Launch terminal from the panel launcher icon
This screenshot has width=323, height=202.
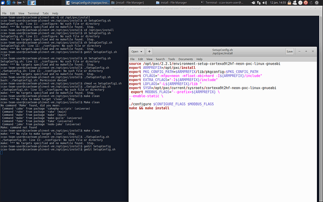point(24,3)
